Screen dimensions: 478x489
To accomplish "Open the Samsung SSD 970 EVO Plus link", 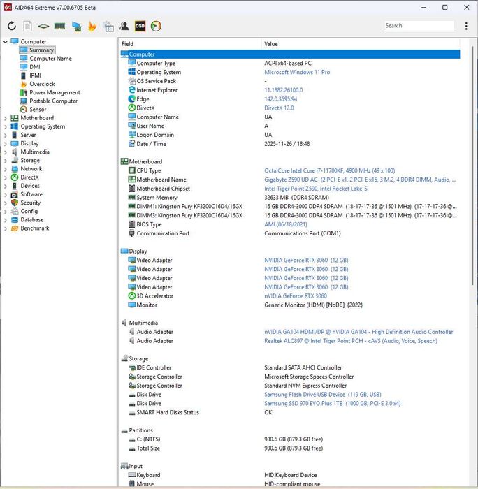I will [332, 404].
